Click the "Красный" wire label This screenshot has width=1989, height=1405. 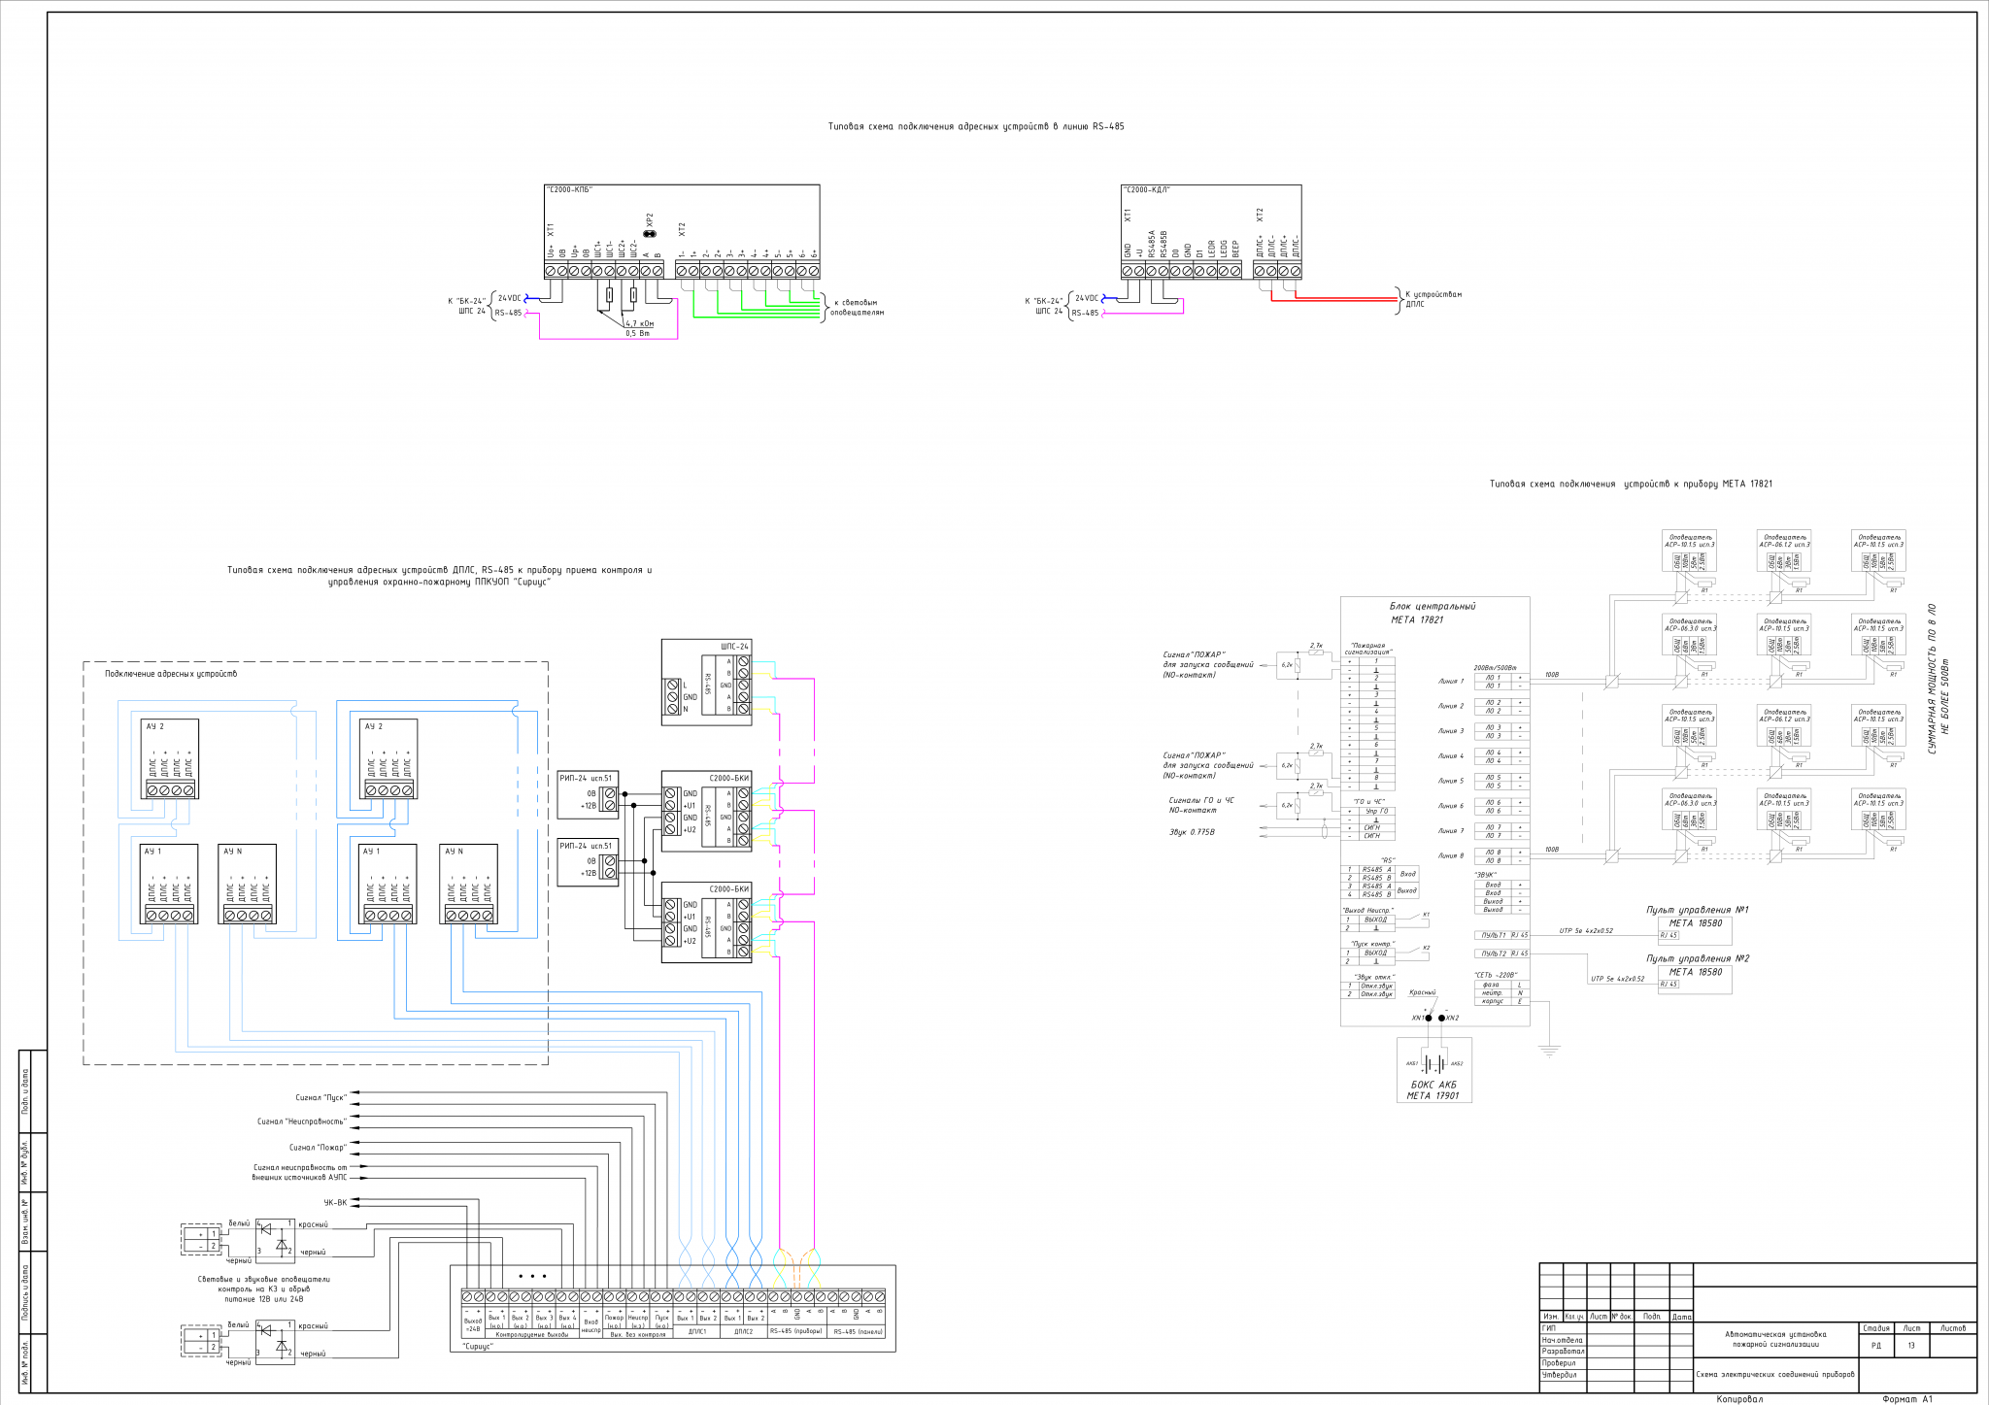(1422, 992)
